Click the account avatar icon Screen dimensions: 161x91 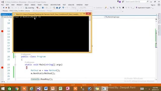click(x=159, y=5)
